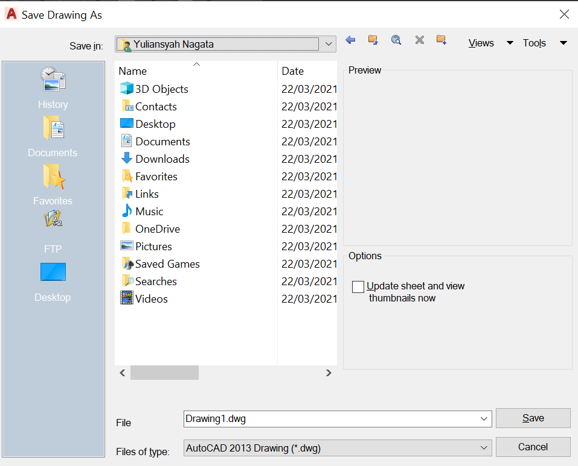Viewport: 578px width, 466px height.
Task: Select the Documents icon in file list
Action: 126,141
